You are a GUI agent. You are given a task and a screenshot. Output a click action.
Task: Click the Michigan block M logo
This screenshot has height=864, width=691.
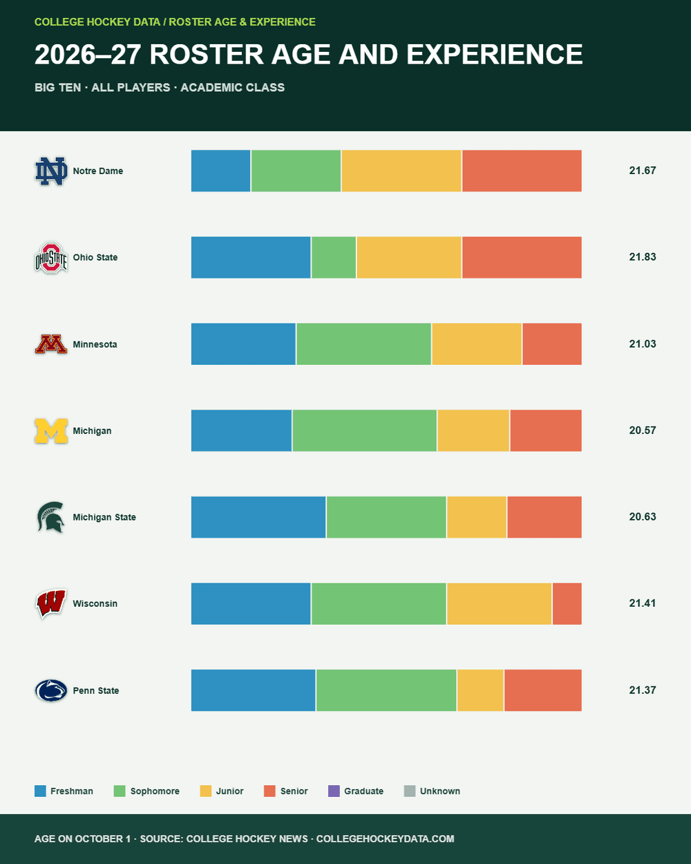pos(51,431)
